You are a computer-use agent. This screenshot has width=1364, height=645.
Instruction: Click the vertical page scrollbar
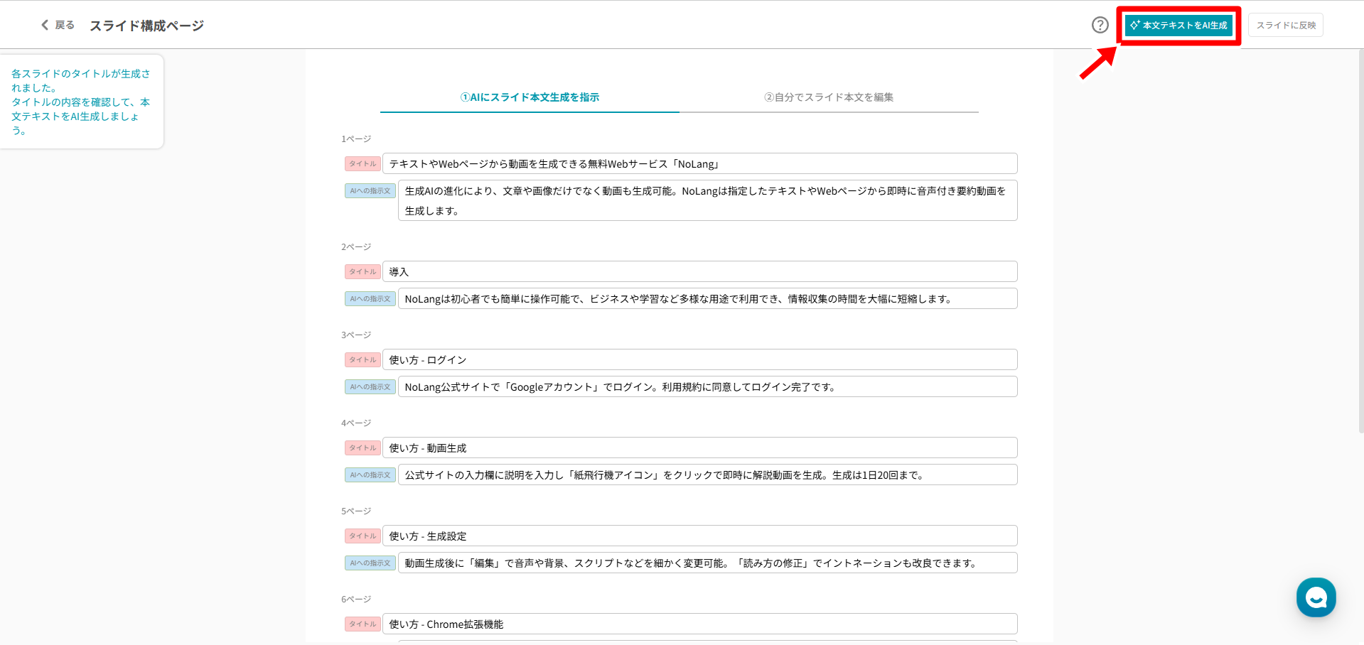(1360, 242)
